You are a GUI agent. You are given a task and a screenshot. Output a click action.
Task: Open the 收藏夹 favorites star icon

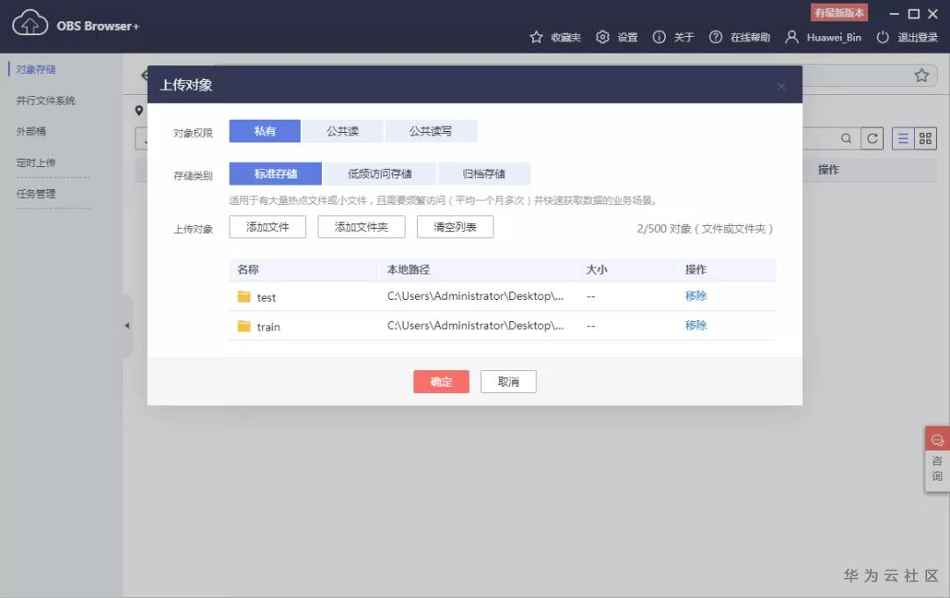[x=537, y=37]
